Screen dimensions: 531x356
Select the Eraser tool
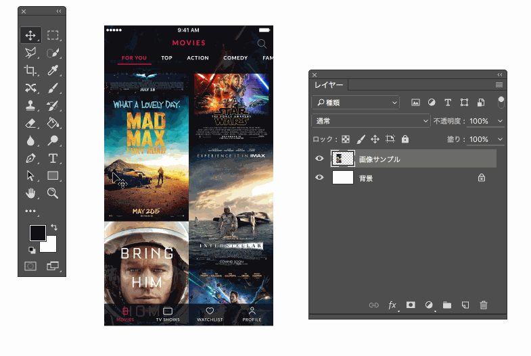pyautogui.click(x=30, y=123)
